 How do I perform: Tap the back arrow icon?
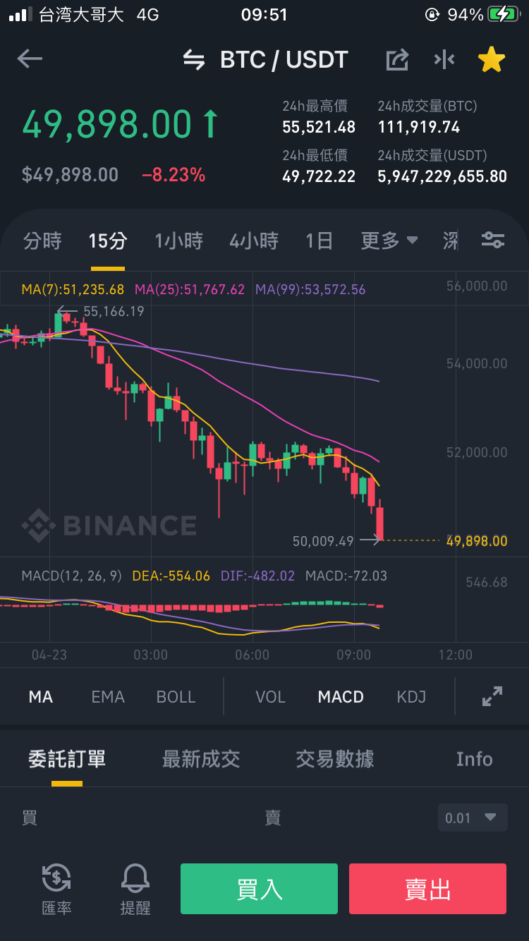pyautogui.click(x=30, y=59)
